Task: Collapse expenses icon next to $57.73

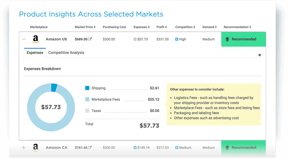Action: click(x=135, y=39)
